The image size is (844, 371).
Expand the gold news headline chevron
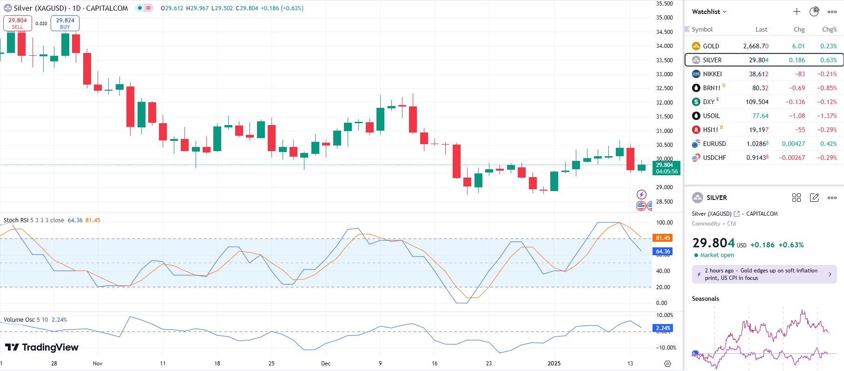point(830,274)
